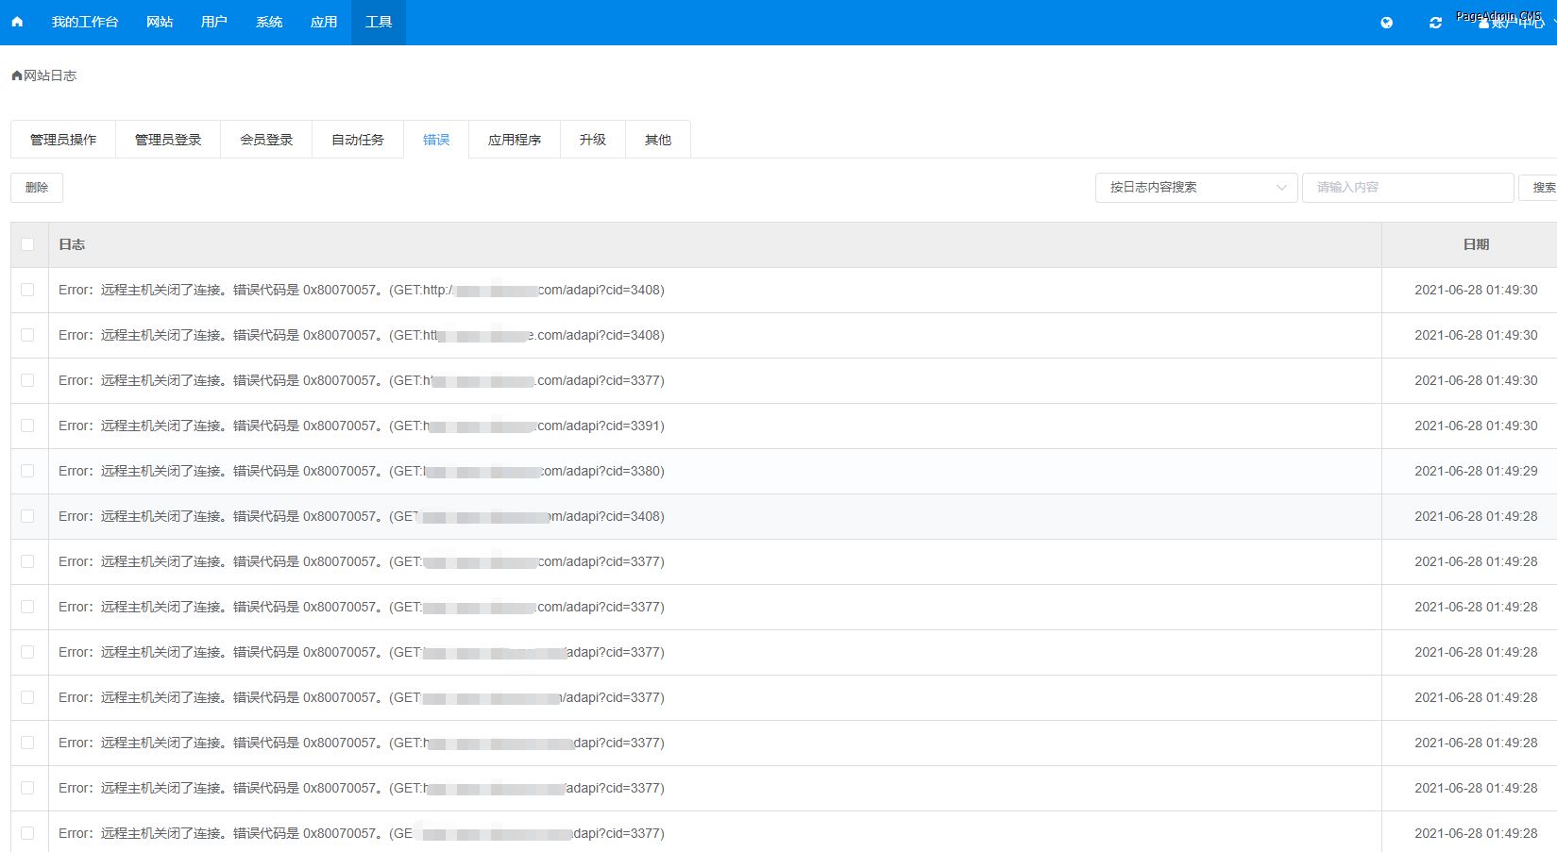1557x852 pixels.
Task: Open the globe website icon
Action: tap(1386, 23)
